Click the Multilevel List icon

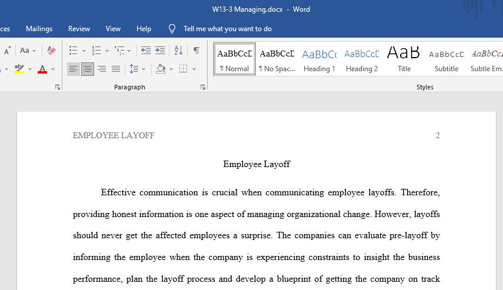(119, 51)
